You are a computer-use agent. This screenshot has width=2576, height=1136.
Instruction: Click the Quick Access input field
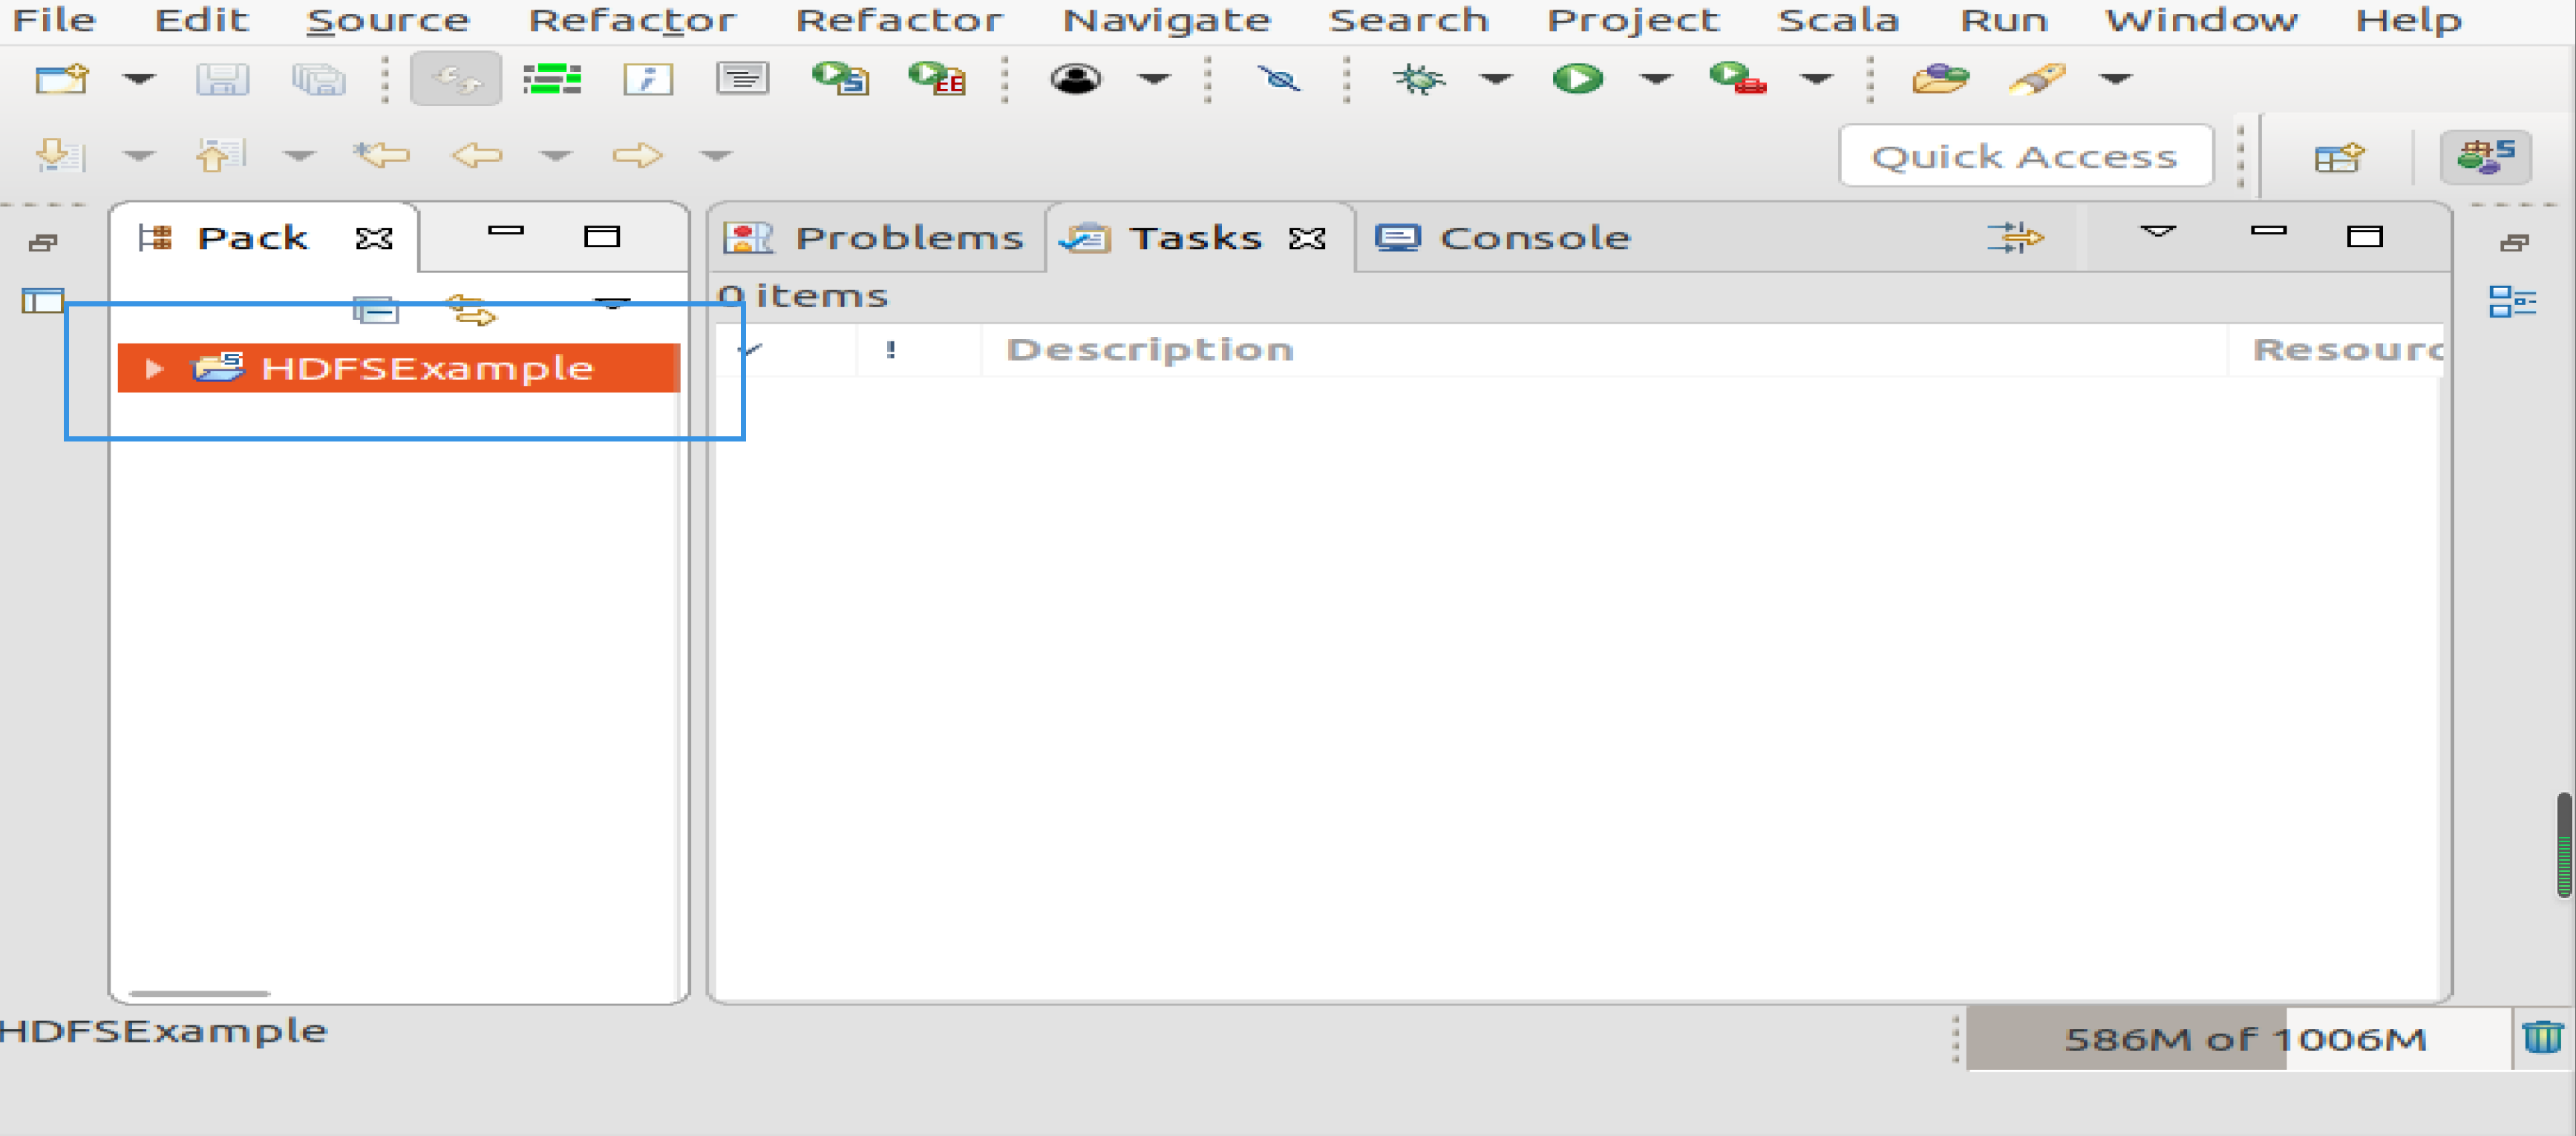point(2024,153)
